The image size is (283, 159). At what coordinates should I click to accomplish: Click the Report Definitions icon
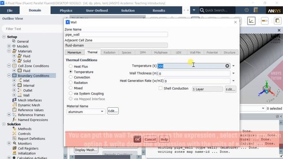pos(14,138)
